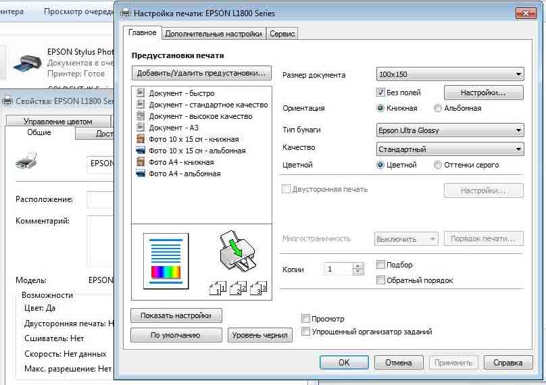Screen dimensions: 546x385
Task: Click the 'Справка' button
Action: (508, 363)
